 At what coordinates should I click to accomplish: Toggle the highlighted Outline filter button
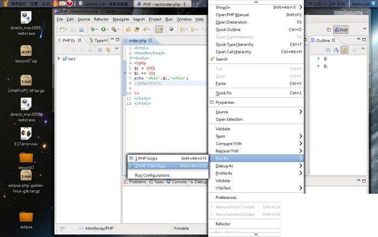click(x=345, y=50)
